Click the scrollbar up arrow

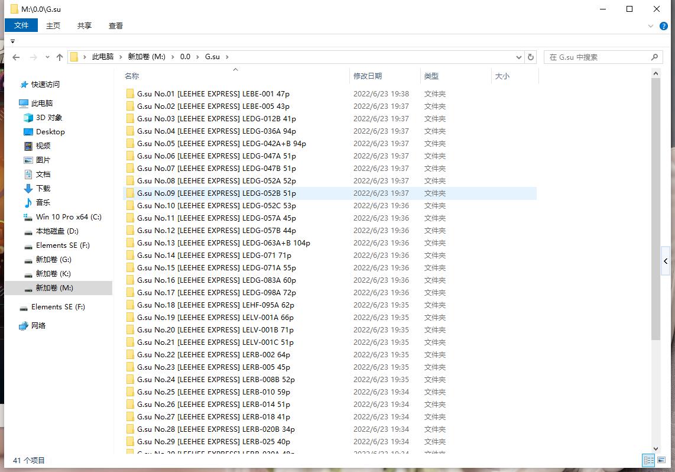(x=655, y=74)
